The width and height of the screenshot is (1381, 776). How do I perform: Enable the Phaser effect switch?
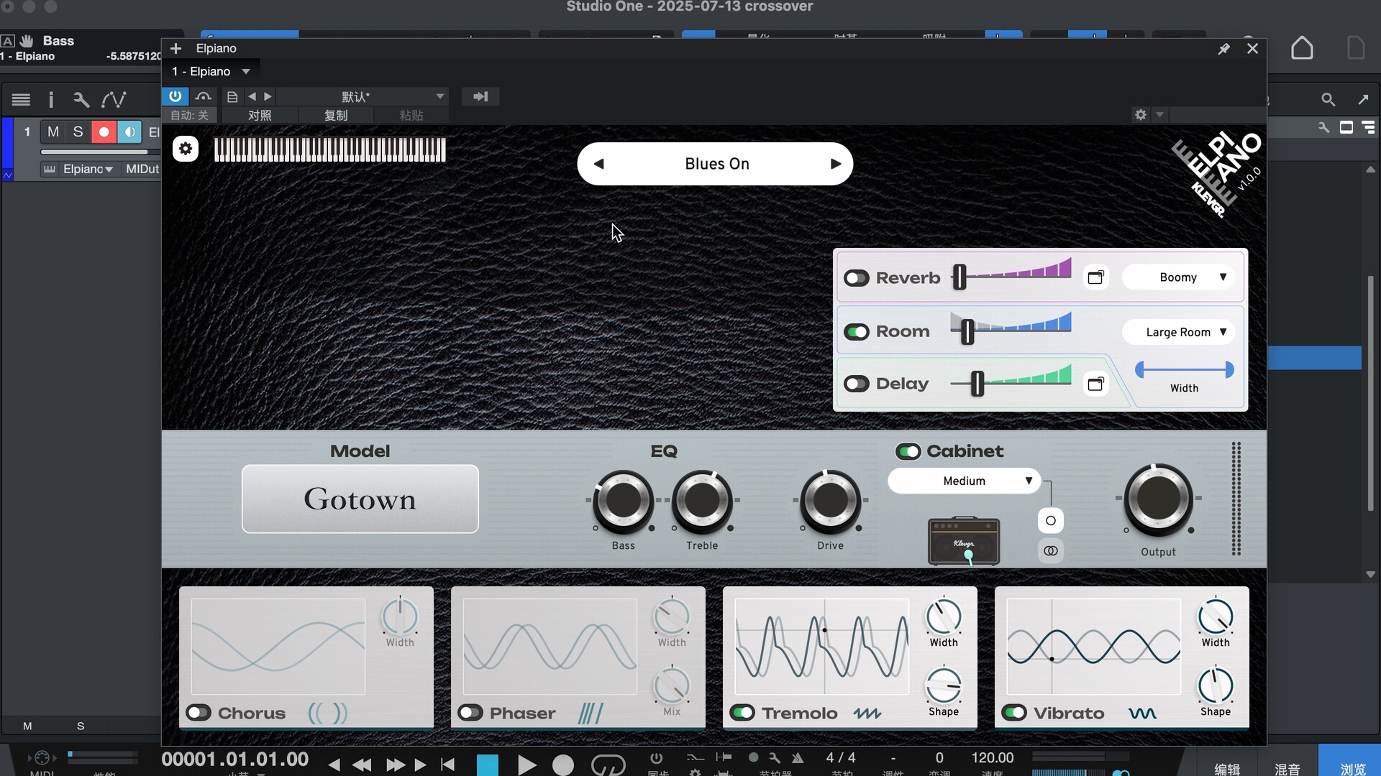pyautogui.click(x=470, y=713)
